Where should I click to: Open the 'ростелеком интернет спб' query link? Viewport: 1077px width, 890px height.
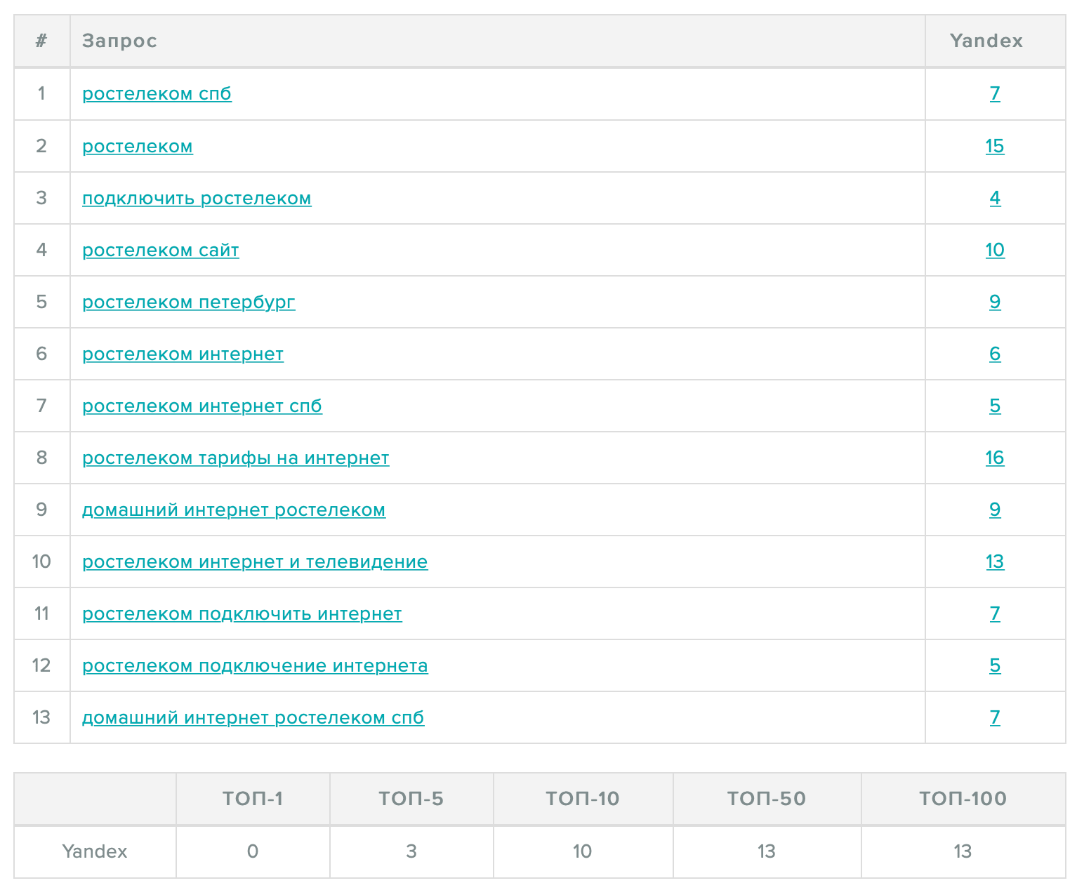pyautogui.click(x=202, y=406)
